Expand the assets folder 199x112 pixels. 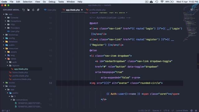coord(6,52)
